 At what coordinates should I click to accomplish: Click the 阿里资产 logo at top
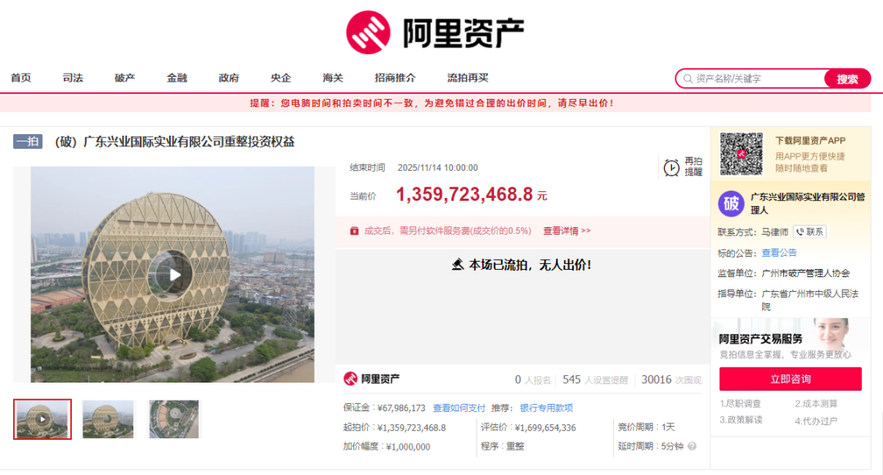(435, 32)
